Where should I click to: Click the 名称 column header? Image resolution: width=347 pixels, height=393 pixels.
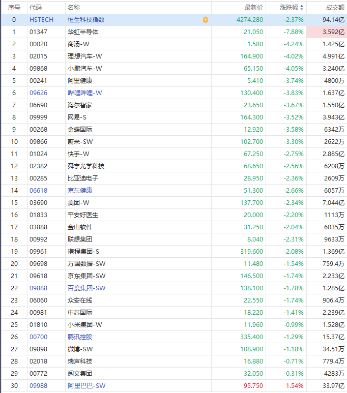pos(74,8)
